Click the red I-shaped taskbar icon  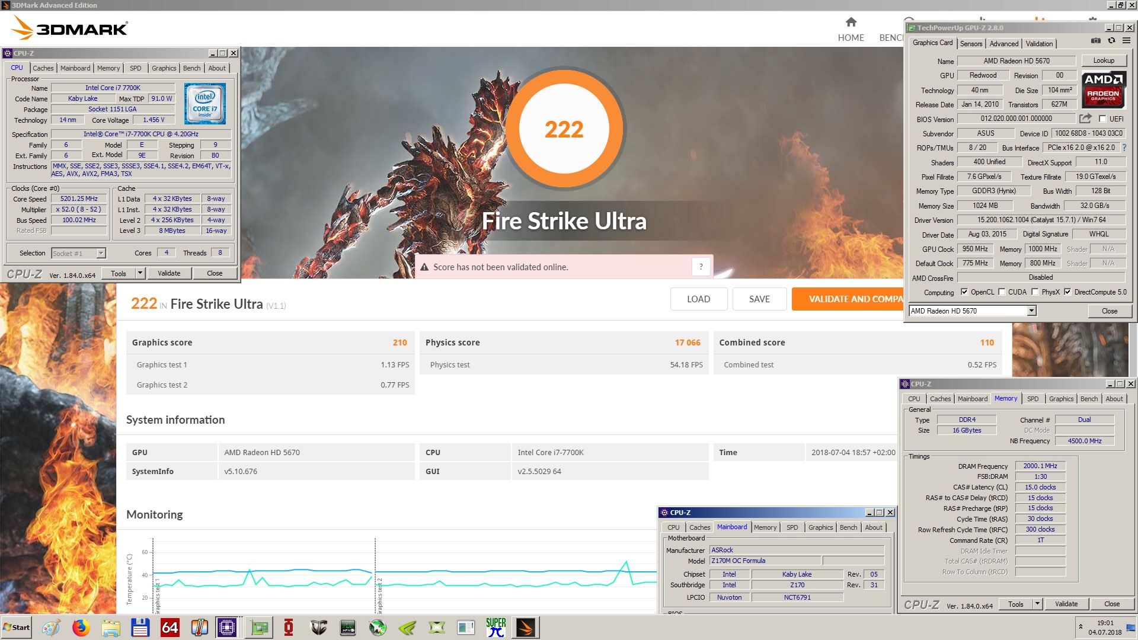289,628
